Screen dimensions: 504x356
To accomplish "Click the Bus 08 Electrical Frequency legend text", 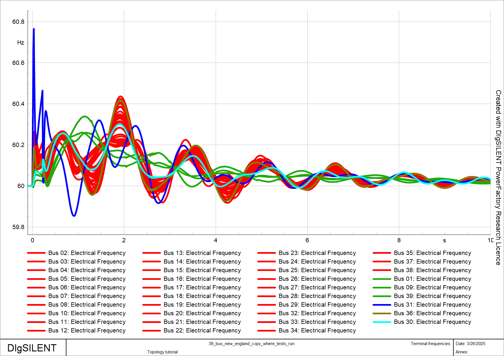I will tap(87, 305).
